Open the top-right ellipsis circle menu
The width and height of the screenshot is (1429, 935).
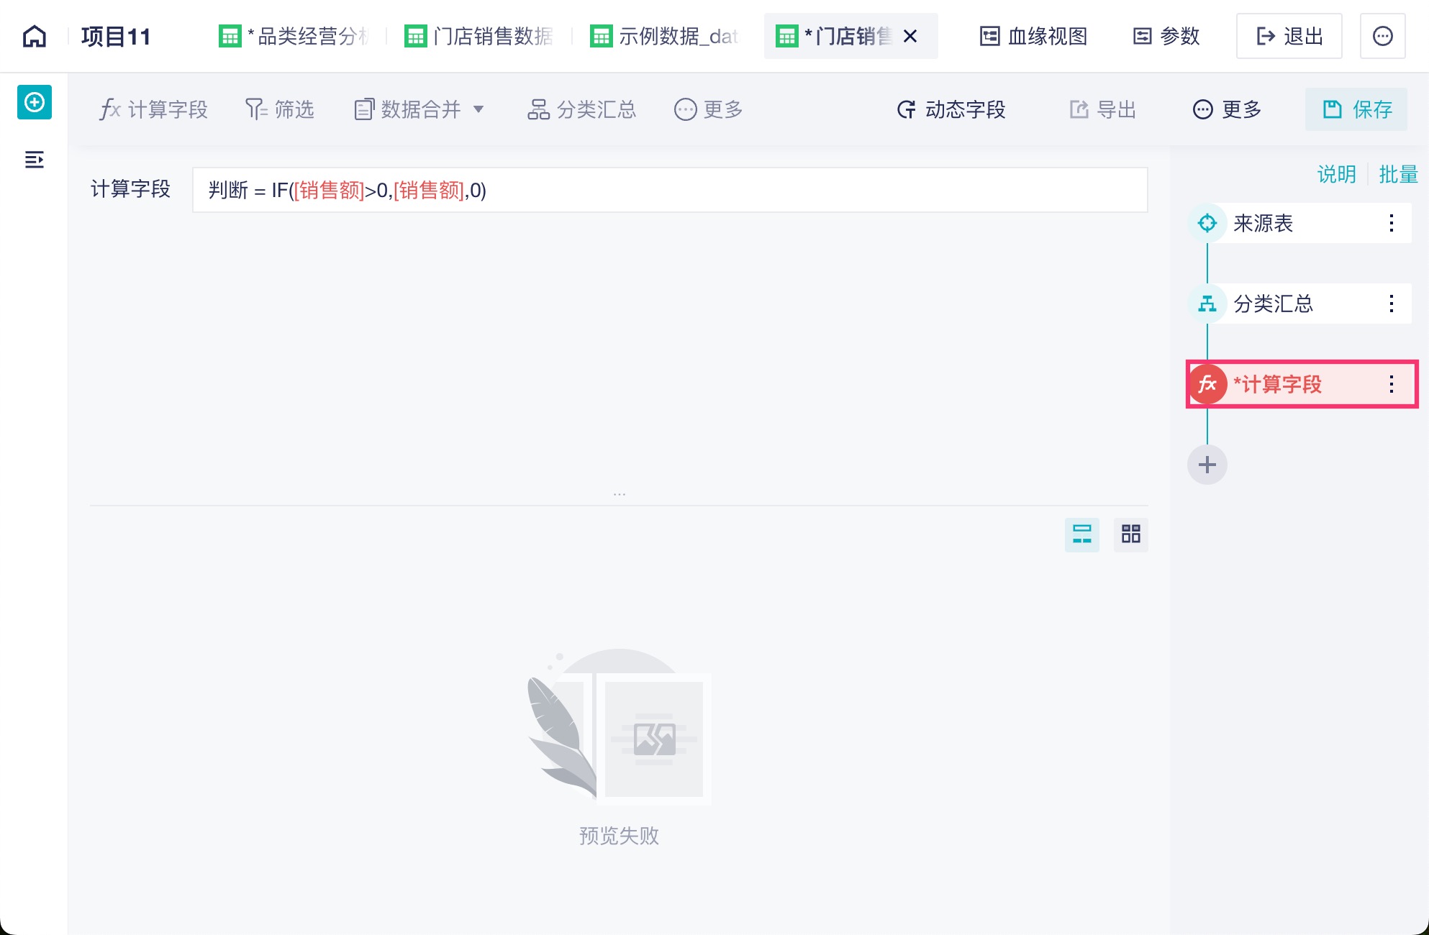(x=1382, y=36)
